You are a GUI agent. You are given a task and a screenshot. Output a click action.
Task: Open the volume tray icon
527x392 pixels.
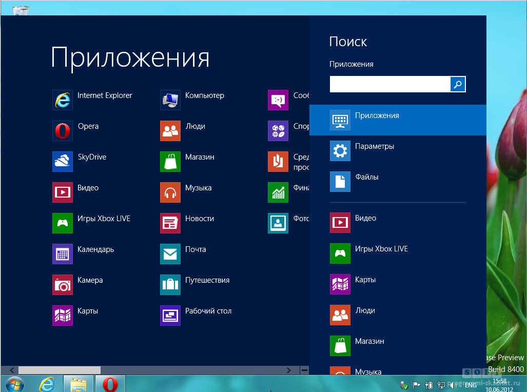point(454,385)
